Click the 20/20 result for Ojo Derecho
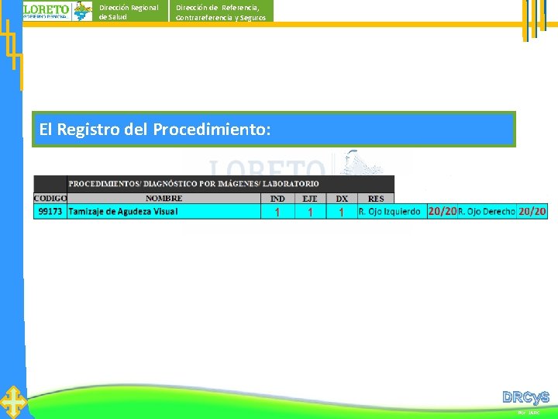Image resolution: width=558 pixels, height=419 pixels. tap(532, 211)
